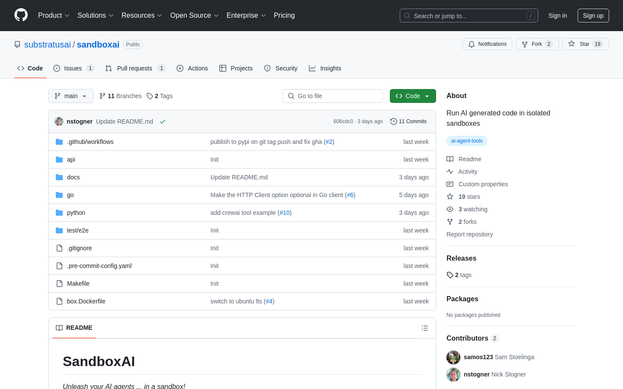Switch to the Insights tab
Image resolution: width=623 pixels, height=389 pixels.
[325, 68]
